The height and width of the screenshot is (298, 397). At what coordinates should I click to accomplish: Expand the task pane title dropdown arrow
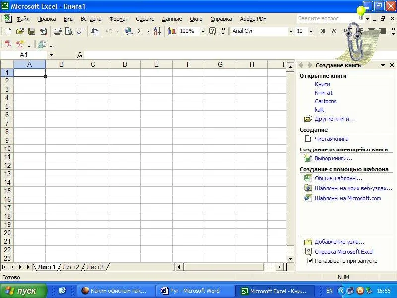pos(383,65)
